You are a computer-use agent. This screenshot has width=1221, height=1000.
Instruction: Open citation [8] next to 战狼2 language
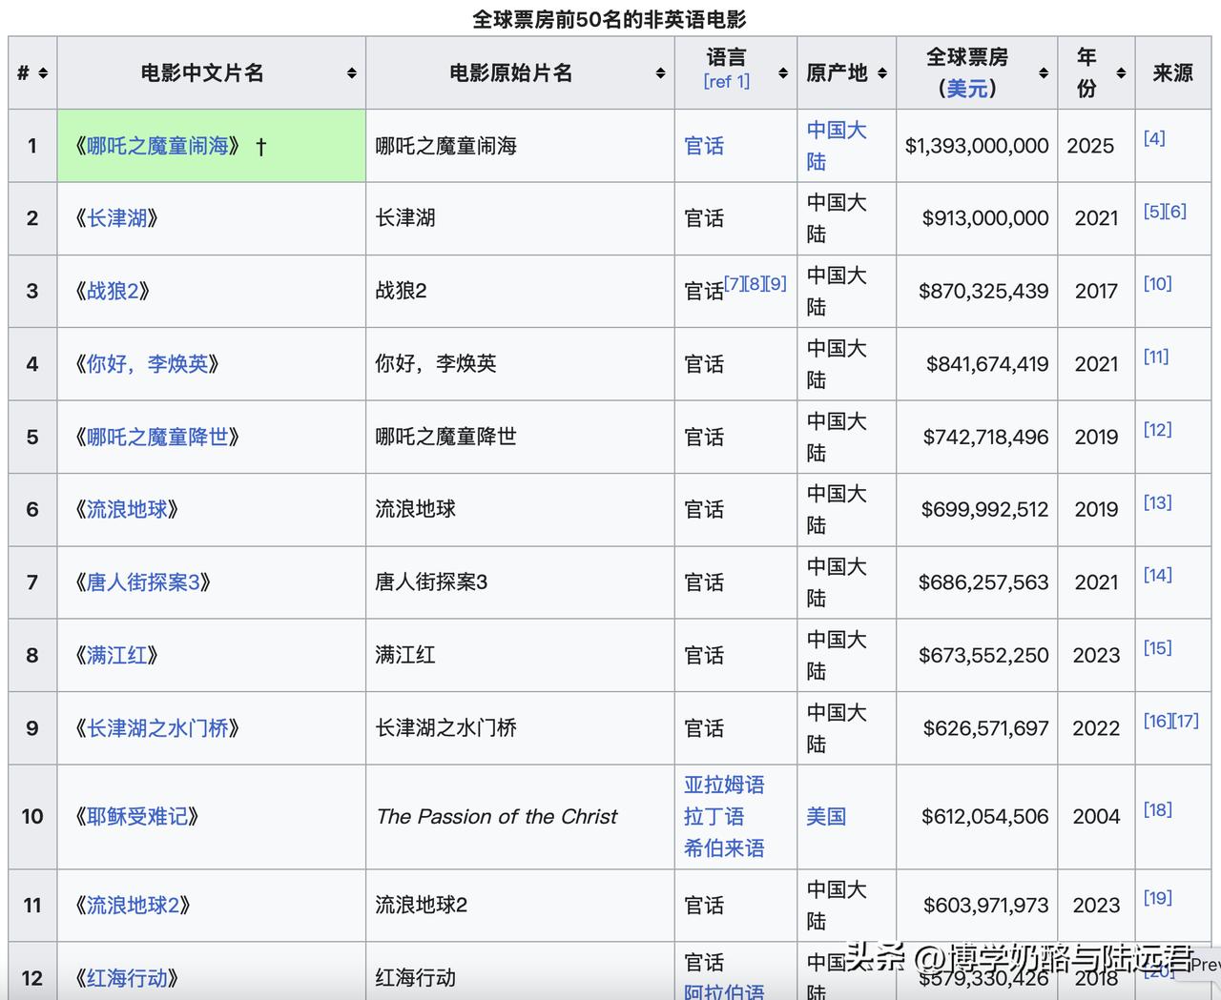pos(755,283)
